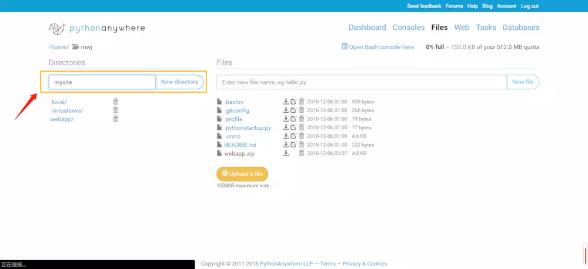Edit the .pythonstartup.py file

[293, 127]
